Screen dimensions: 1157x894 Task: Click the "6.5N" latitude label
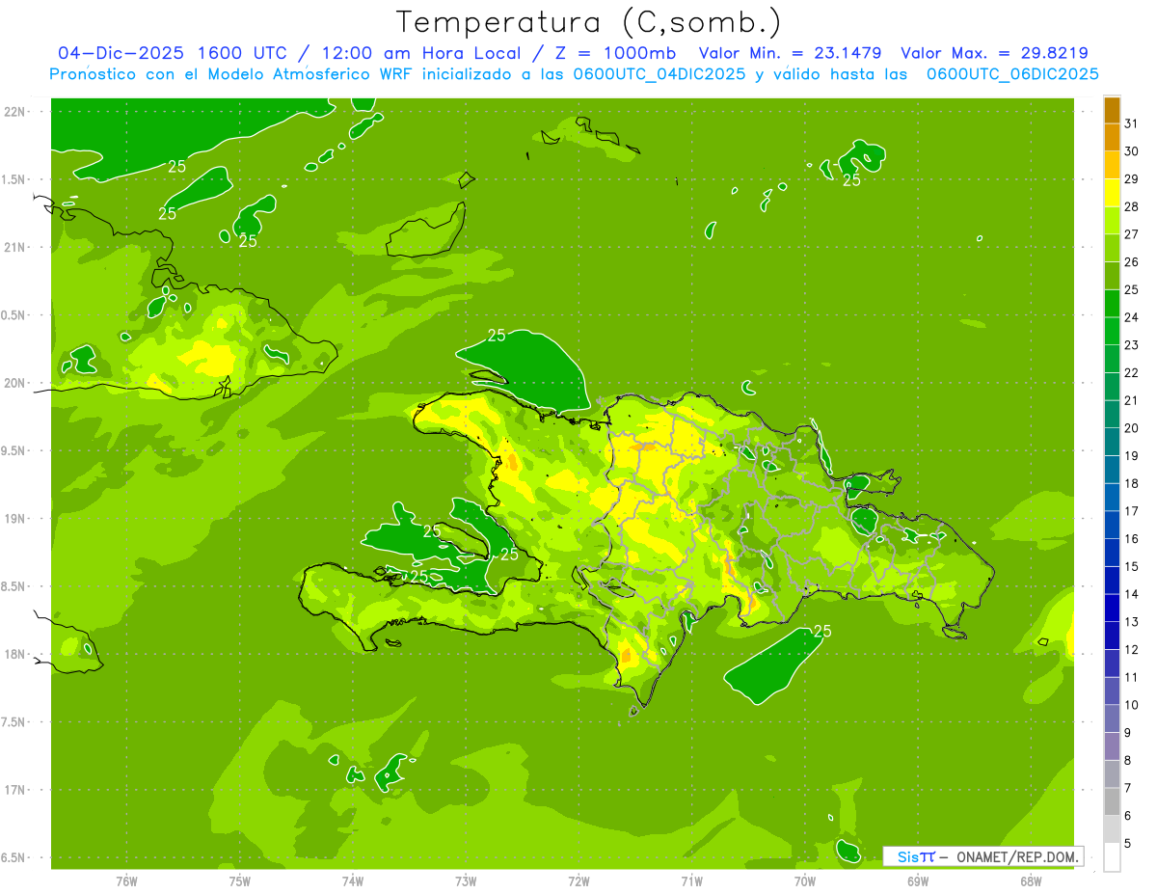pyautogui.click(x=13, y=857)
